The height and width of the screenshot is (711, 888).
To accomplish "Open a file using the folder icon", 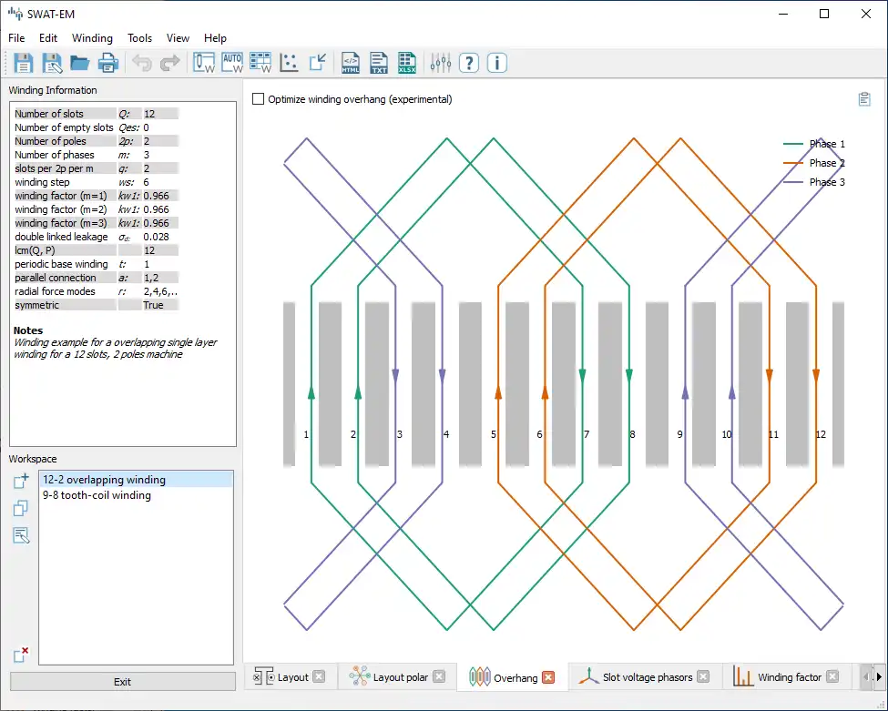I will click(x=79, y=63).
